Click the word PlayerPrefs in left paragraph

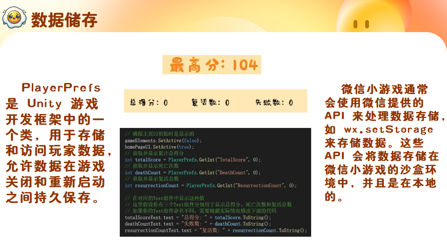pos(61,88)
